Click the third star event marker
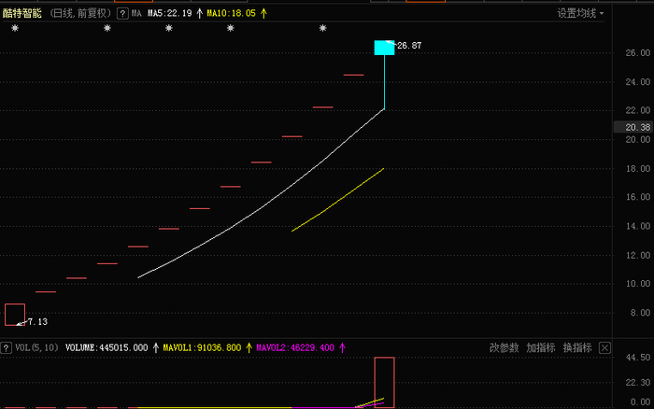 pos(169,28)
